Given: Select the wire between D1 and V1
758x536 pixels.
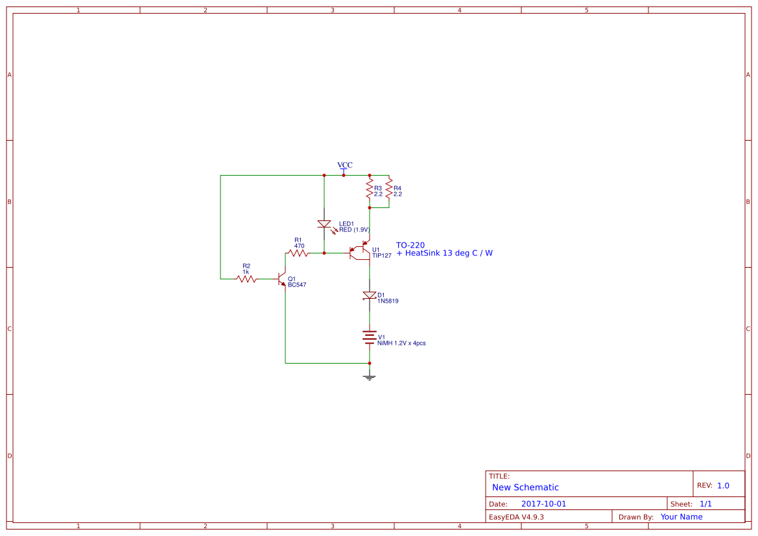Looking at the screenshot, I should (x=369, y=318).
